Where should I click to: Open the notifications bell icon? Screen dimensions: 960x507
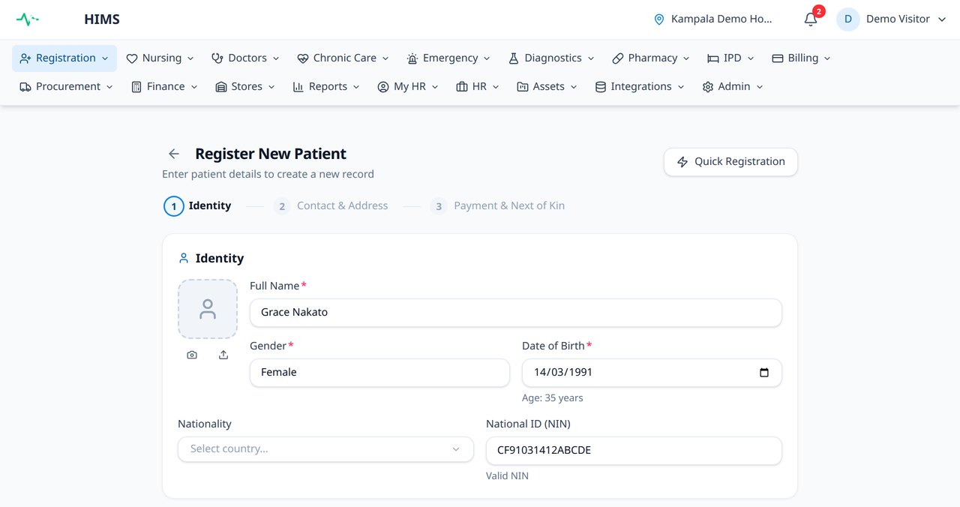click(x=811, y=19)
